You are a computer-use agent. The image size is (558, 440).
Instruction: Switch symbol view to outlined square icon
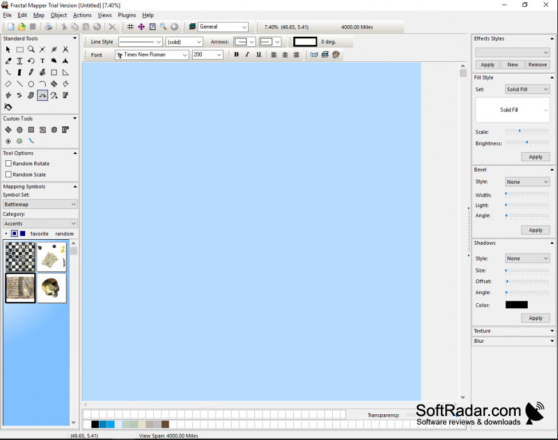pos(14,233)
